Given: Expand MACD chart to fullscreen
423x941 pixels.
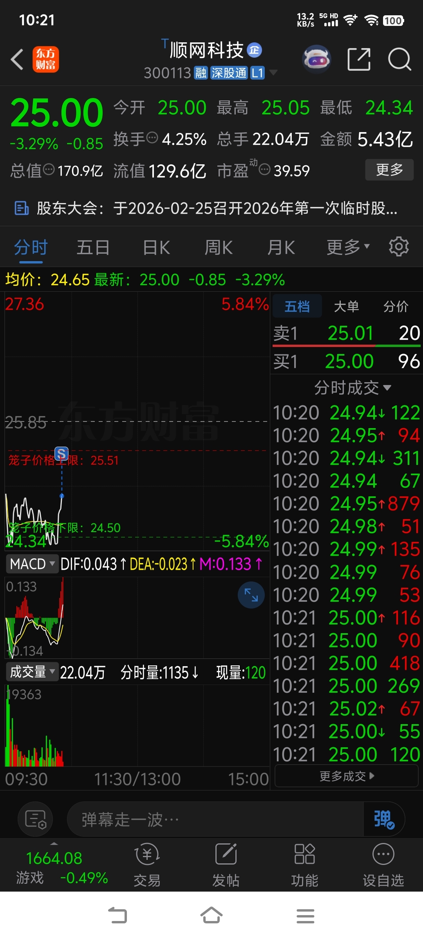Looking at the screenshot, I should pos(251,595).
